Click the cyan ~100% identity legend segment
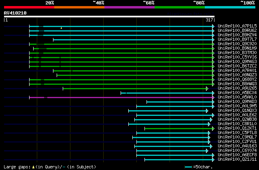 pyautogui.click(x=230, y=7)
